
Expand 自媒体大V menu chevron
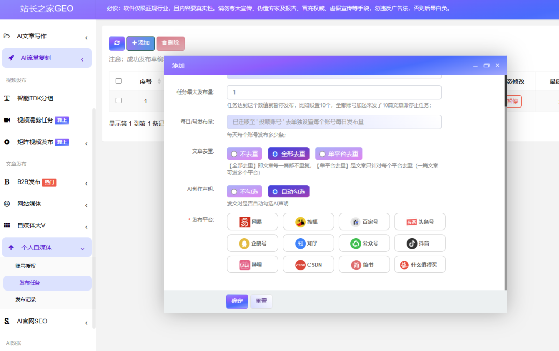86,227
